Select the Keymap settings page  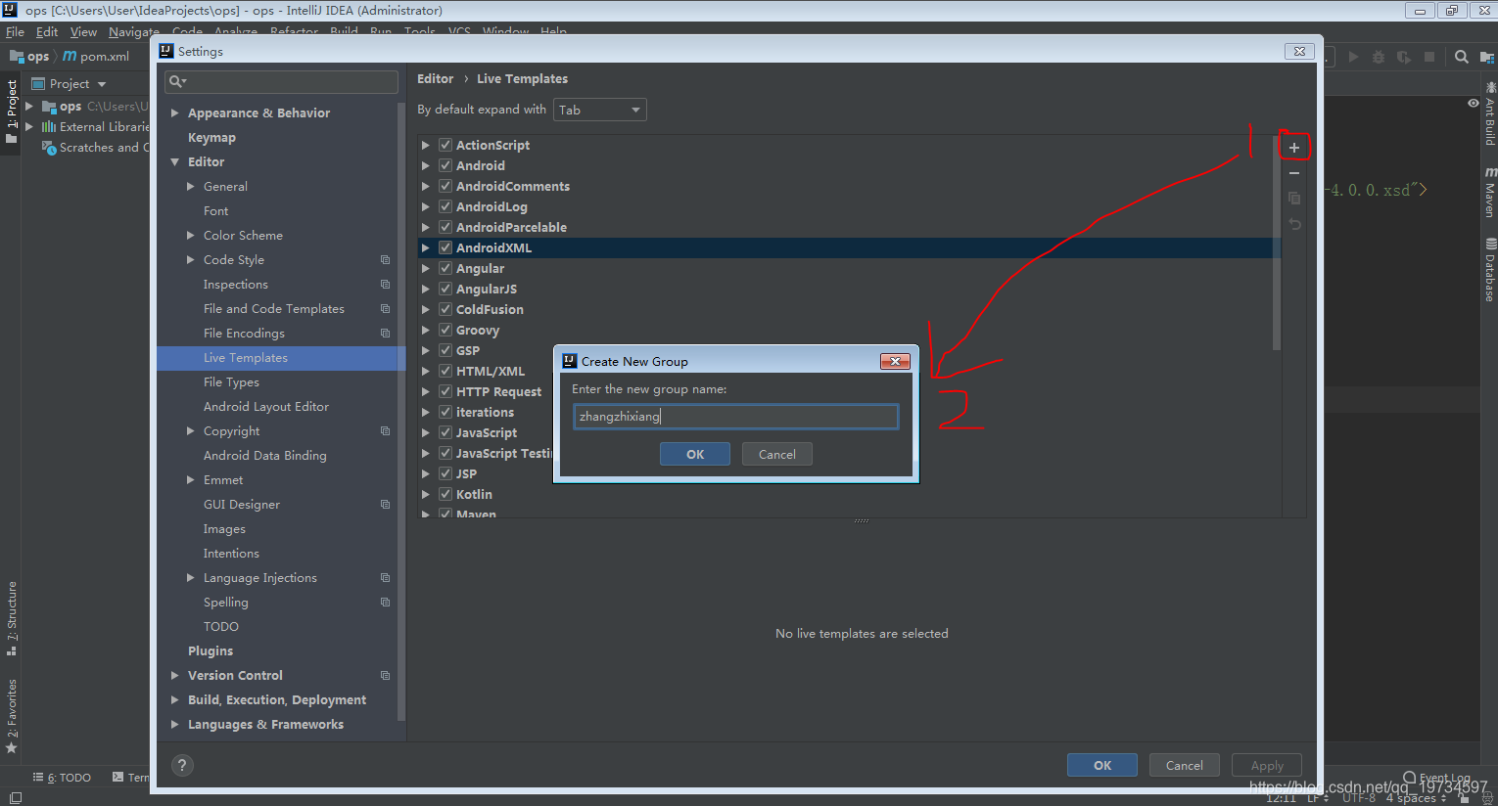pos(211,138)
